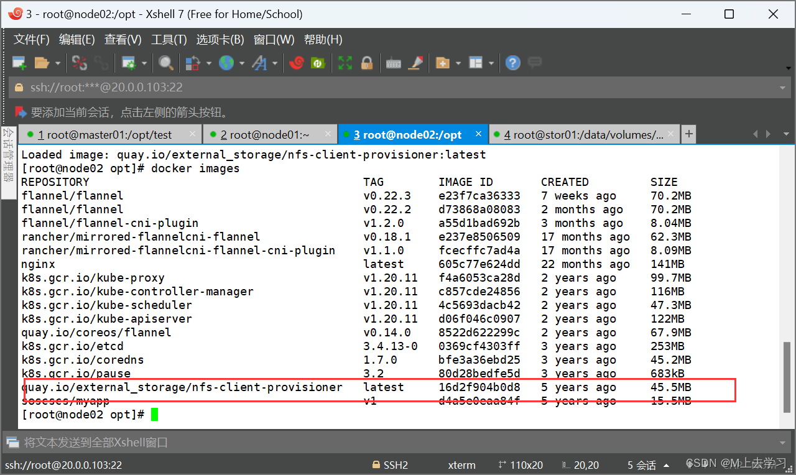Click the Disconnect icon in the toolbar
Image resolution: width=796 pixels, height=475 pixels.
(80, 63)
